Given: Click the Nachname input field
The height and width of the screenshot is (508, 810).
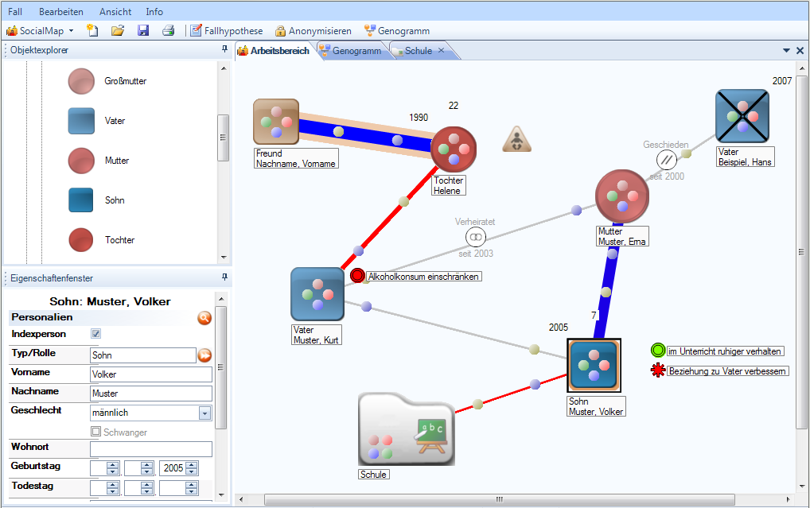Looking at the screenshot, I should point(151,394).
